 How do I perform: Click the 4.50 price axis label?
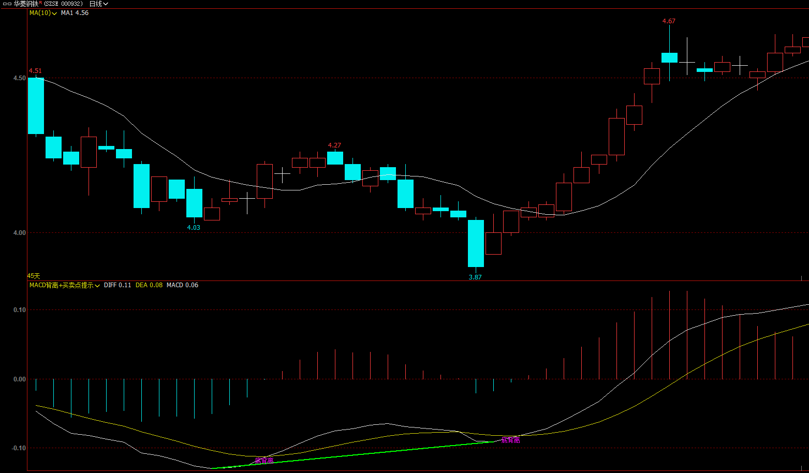[19, 78]
